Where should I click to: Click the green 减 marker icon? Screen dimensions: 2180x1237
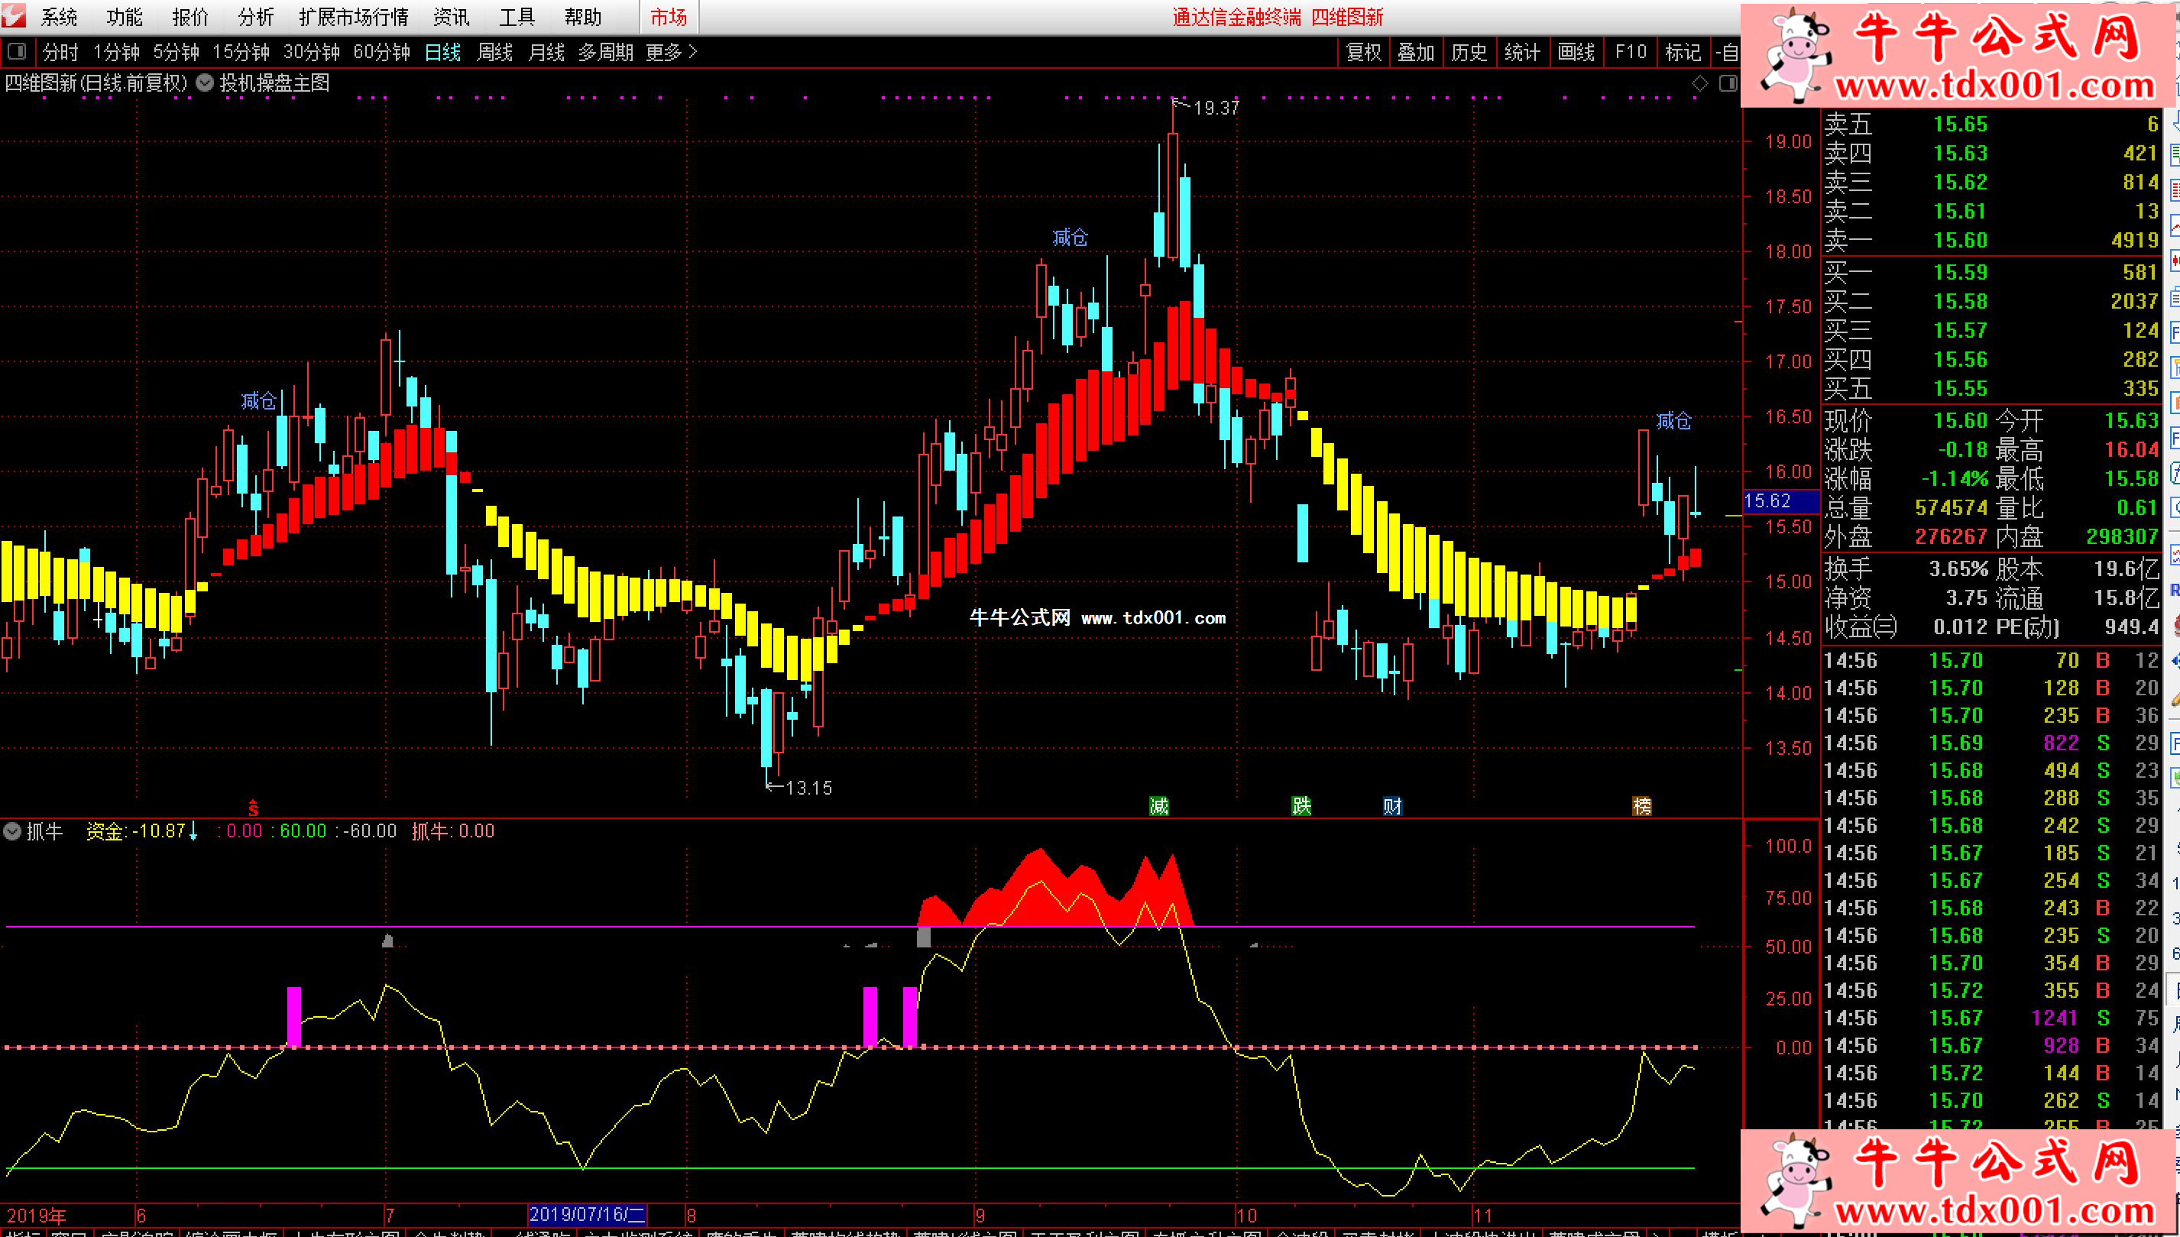[1159, 805]
